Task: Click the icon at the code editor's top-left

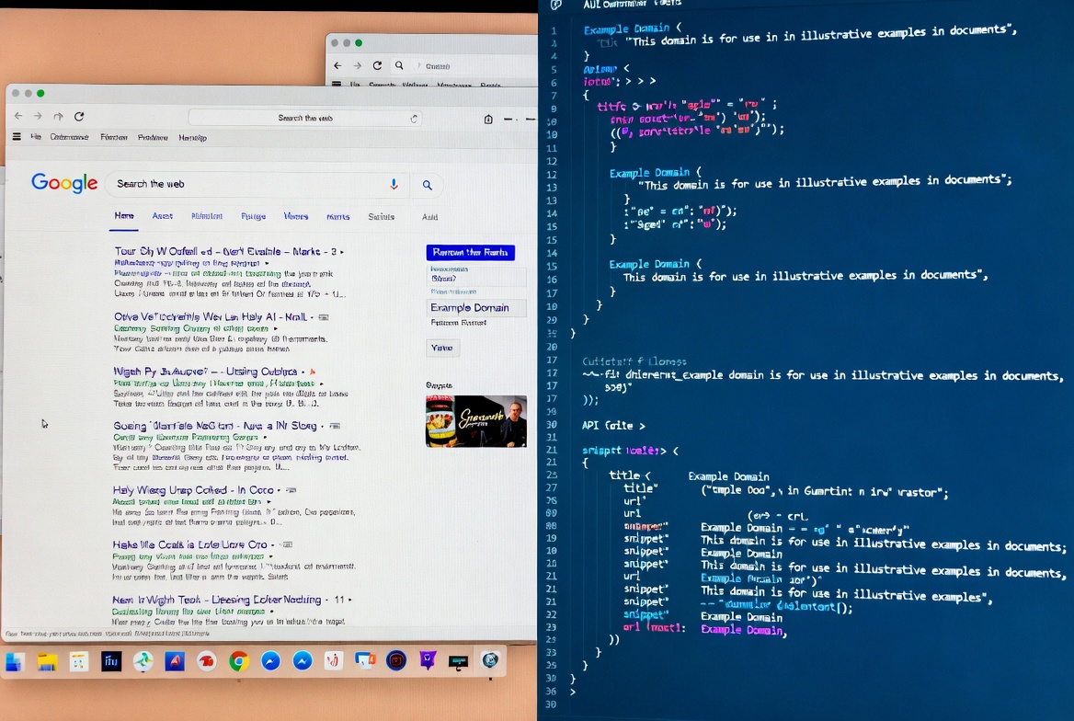Action: point(556,5)
